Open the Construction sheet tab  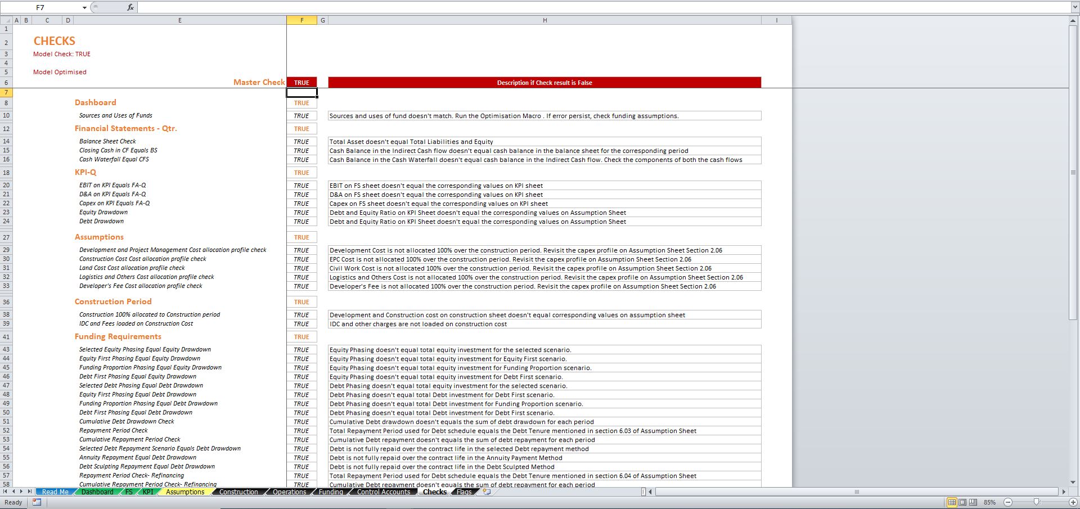click(238, 492)
